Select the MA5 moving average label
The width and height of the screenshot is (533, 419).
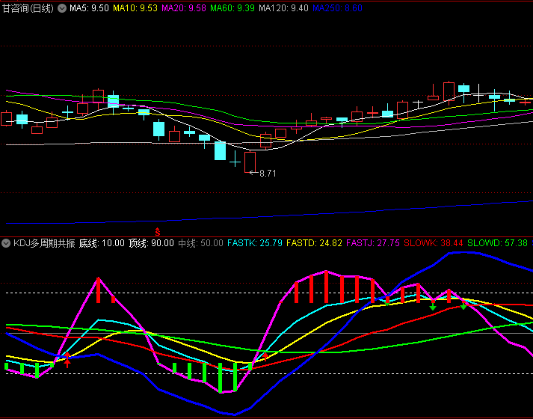tap(89, 7)
